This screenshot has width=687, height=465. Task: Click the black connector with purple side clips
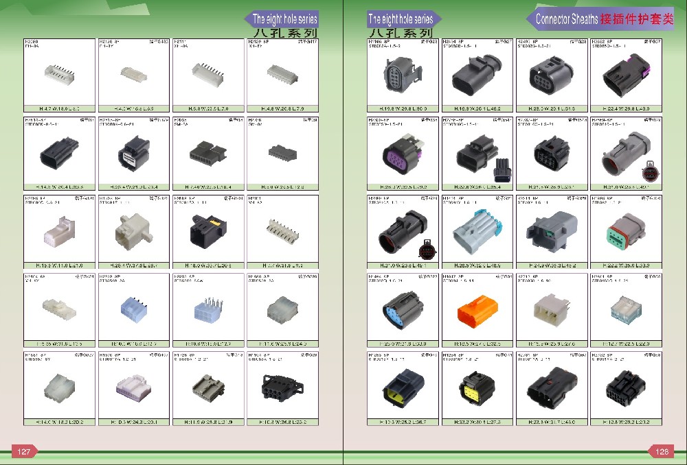[626, 75]
